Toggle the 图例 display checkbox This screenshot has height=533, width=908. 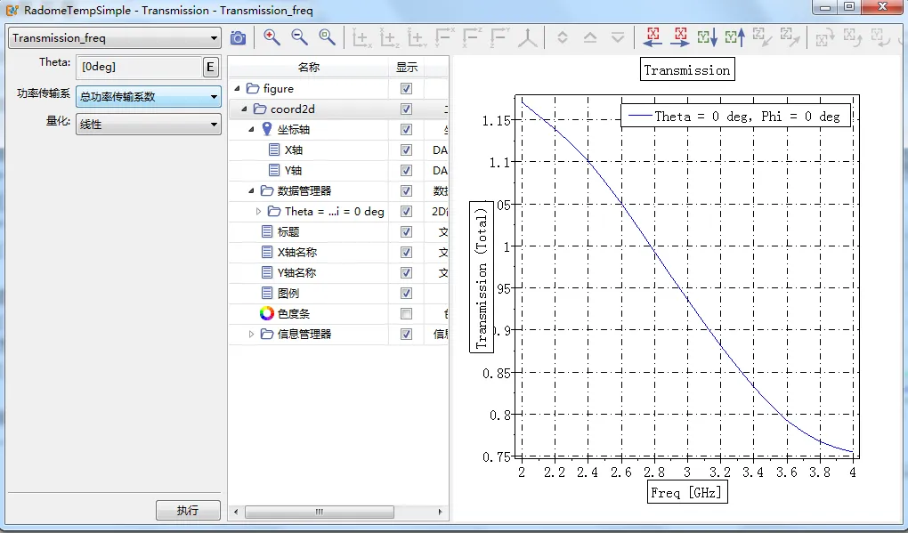click(x=406, y=294)
